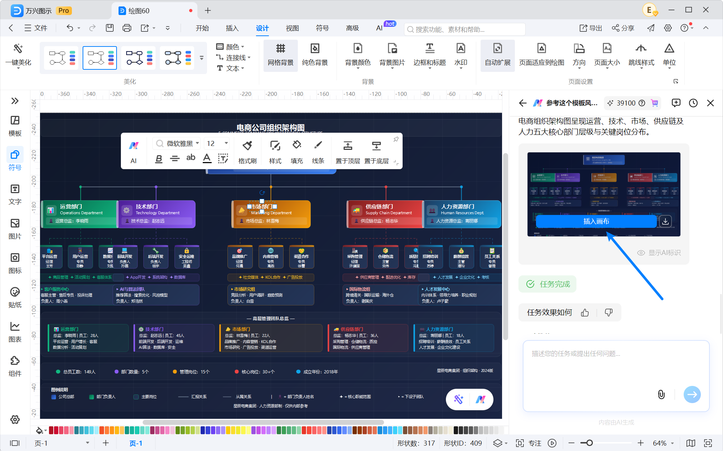
Task: Open the 图表 charts sidebar panel
Action: click(x=15, y=332)
